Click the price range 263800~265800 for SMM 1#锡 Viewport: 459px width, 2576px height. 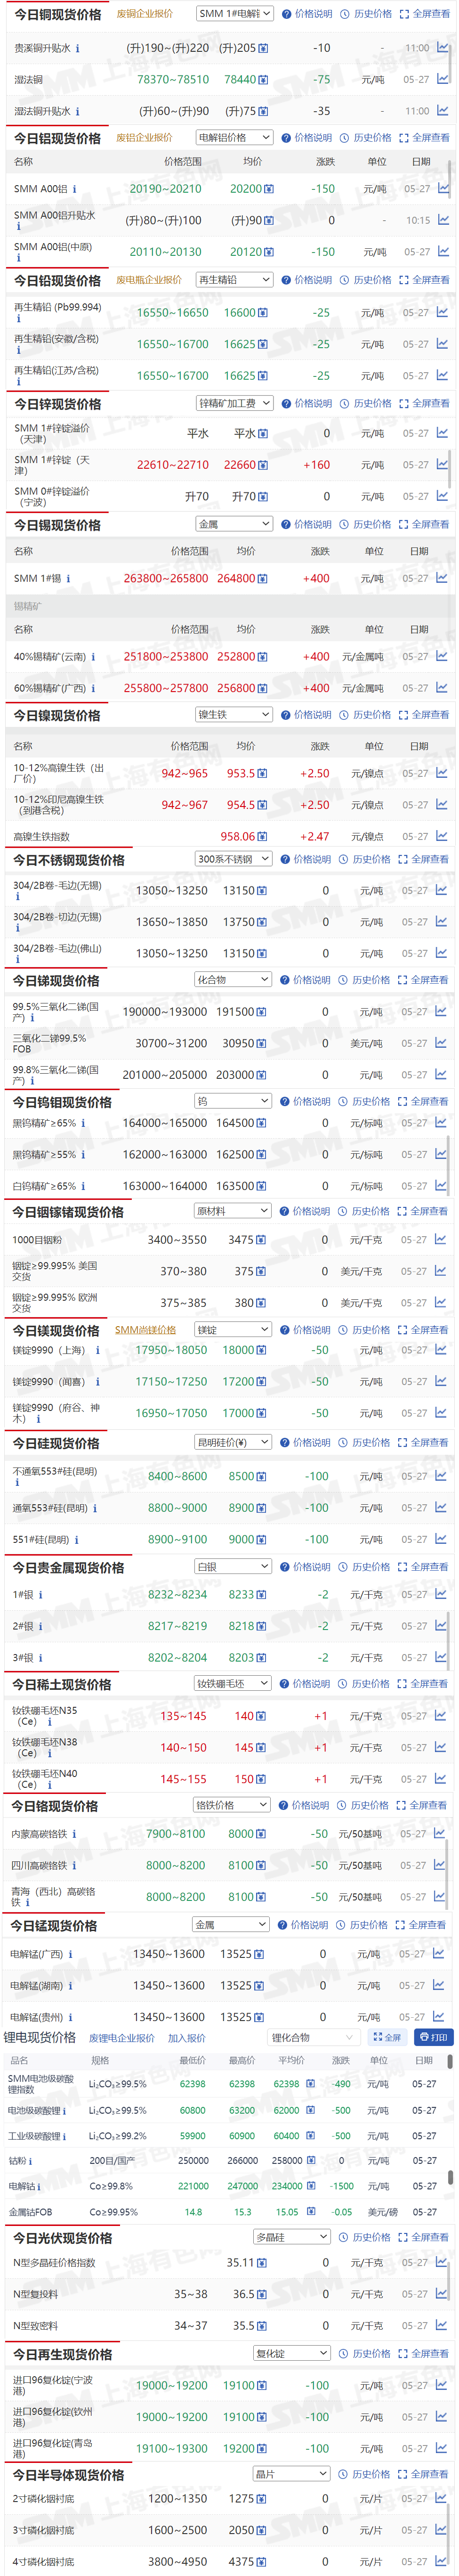166,579
